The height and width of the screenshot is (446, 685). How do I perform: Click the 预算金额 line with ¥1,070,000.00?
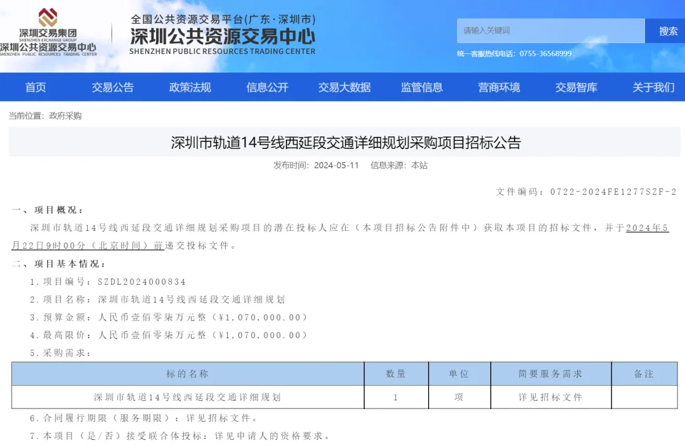click(x=168, y=318)
